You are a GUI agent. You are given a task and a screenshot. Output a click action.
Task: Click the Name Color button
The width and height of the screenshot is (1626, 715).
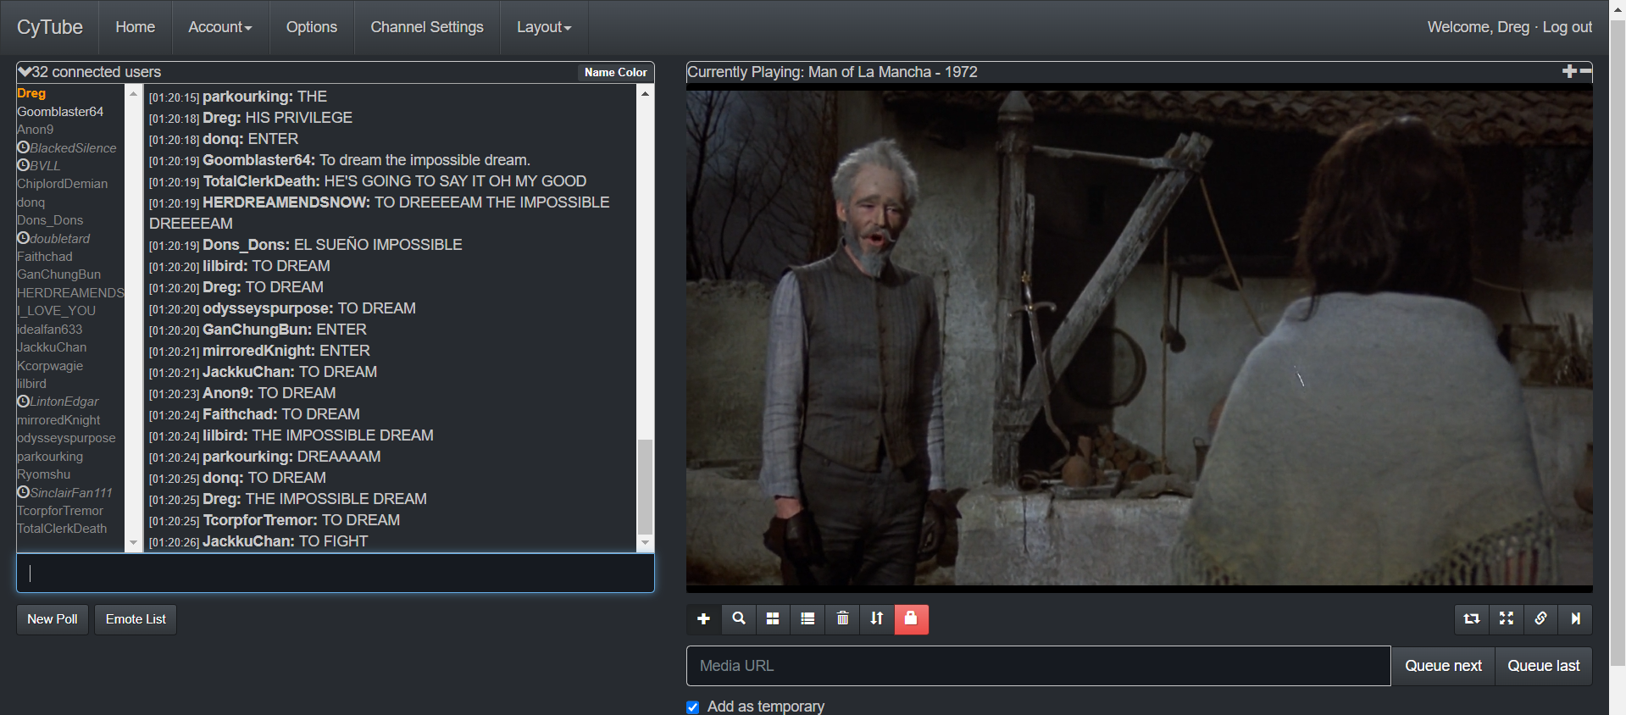616,73
